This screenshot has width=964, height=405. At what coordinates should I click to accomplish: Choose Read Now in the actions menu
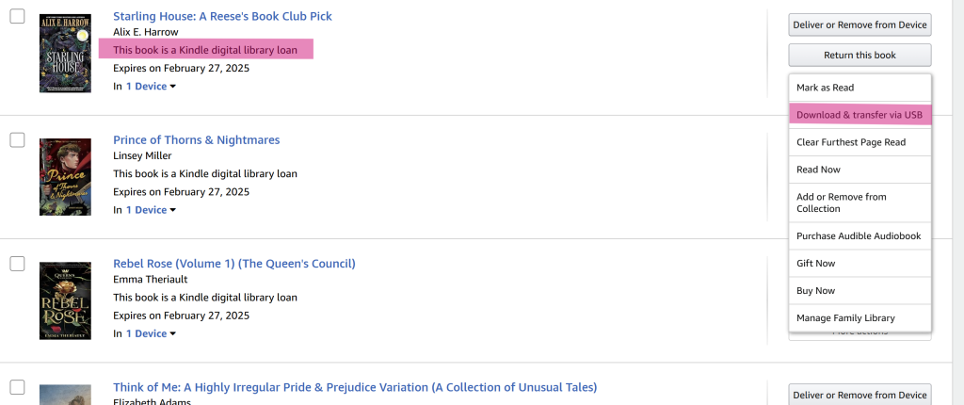click(x=819, y=170)
